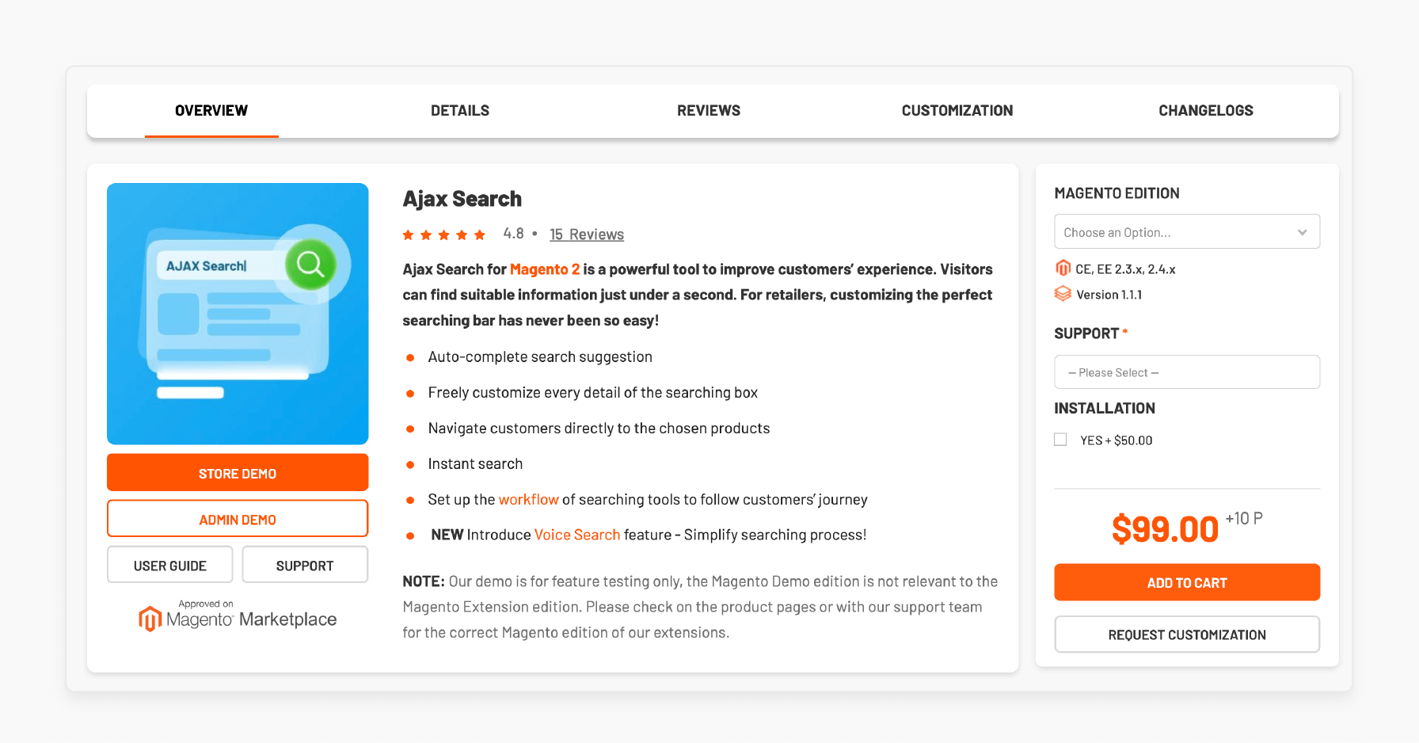Click the Magento logo beside the CE, EE compatibility line
The height and width of the screenshot is (743, 1419).
[1063, 268]
